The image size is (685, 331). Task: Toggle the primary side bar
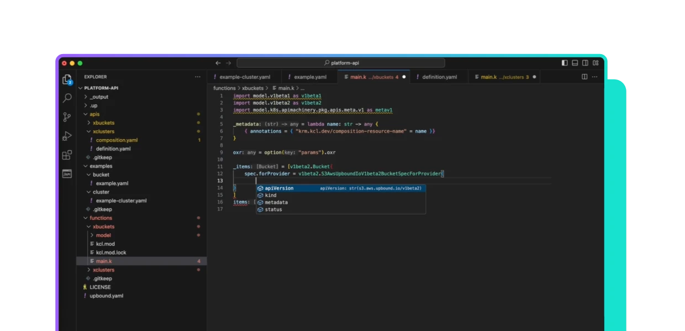565,63
